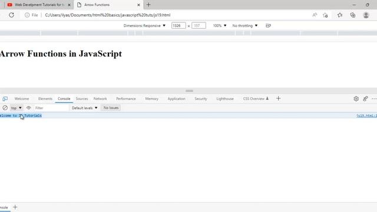Add a drawer tab with the bottom plus icon

click(x=15, y=207)
